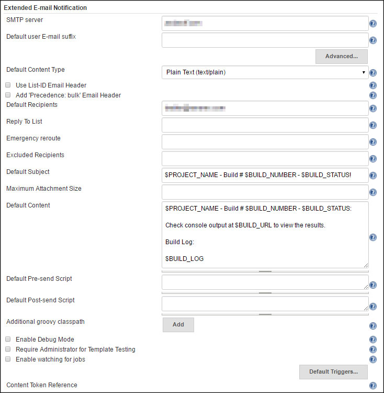Screen dimensions: 384x393
Task: Click the Additional groovy classpath label
Action: 46,322
